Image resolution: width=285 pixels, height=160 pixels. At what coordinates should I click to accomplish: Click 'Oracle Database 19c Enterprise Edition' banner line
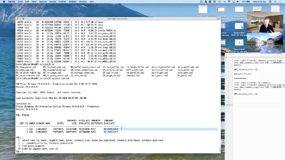tap(57, 107)
